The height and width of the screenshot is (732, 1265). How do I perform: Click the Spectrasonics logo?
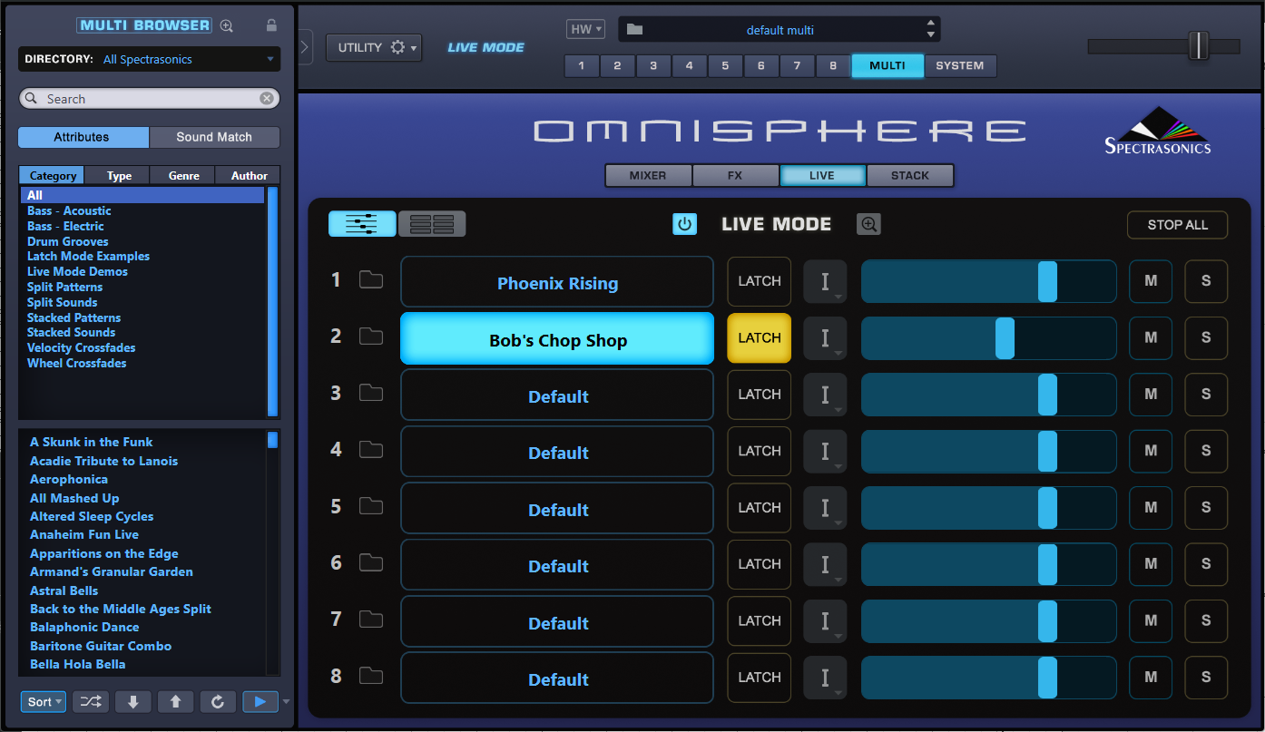pyautogui.click(x=1157, y=131)
